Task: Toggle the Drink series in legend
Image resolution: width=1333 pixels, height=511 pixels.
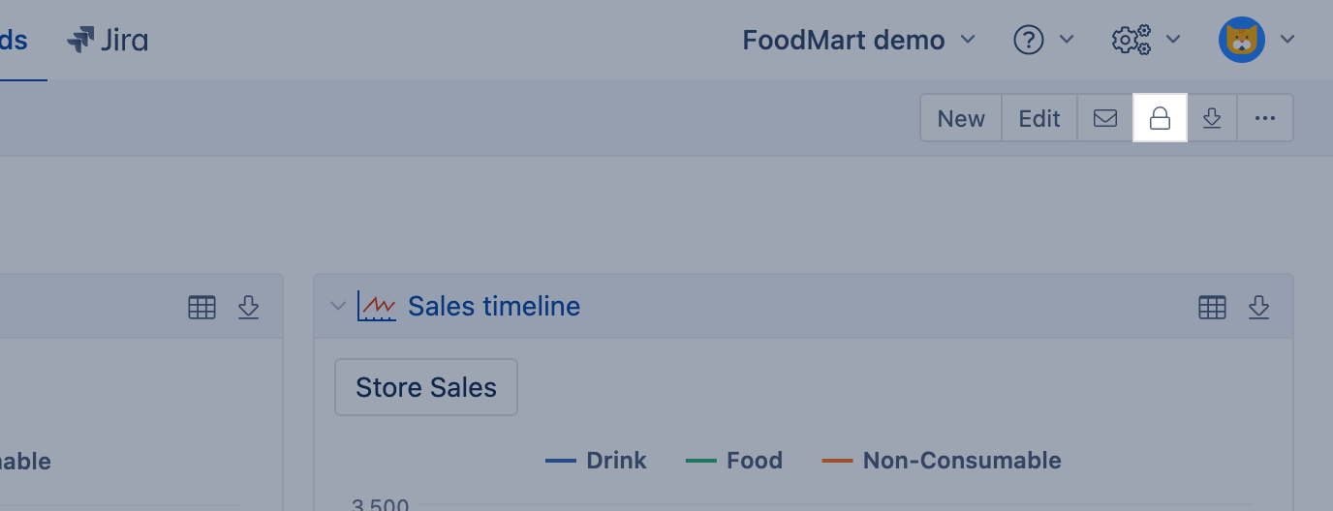Action: click(x=597, y=461)
